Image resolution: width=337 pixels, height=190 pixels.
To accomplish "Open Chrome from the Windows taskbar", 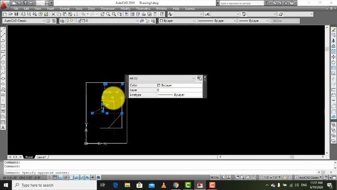I will tap(176, 185).
